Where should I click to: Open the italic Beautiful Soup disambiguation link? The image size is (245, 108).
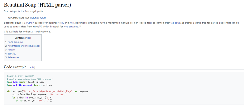coord(38,18)
